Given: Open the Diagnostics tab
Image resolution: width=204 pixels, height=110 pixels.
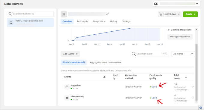Looking at the screenshot, I should (99, 21).
